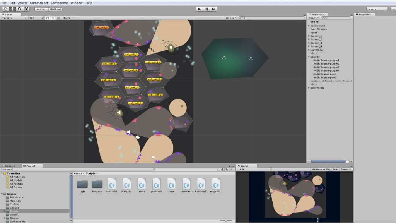Select the Move tool in toolbar
Viewport: 396px width, 223px height.
12,9
